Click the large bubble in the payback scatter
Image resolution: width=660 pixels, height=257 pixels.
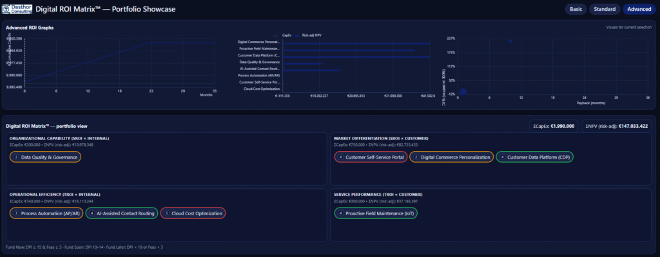coord(463,91)
